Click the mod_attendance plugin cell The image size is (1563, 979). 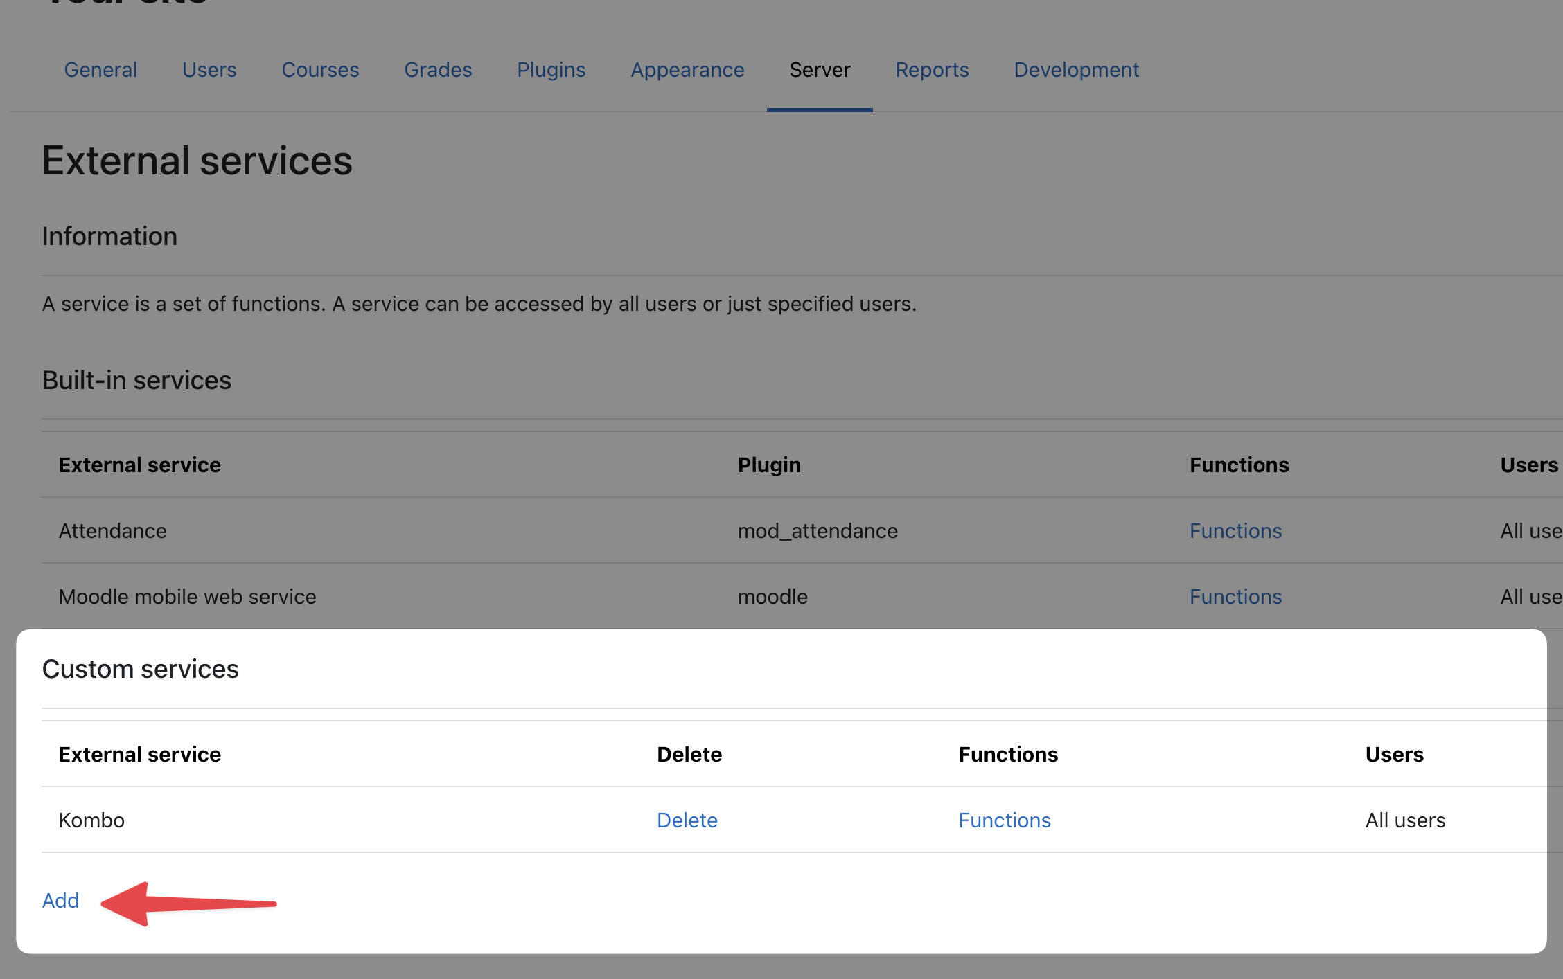click(818, 531)
